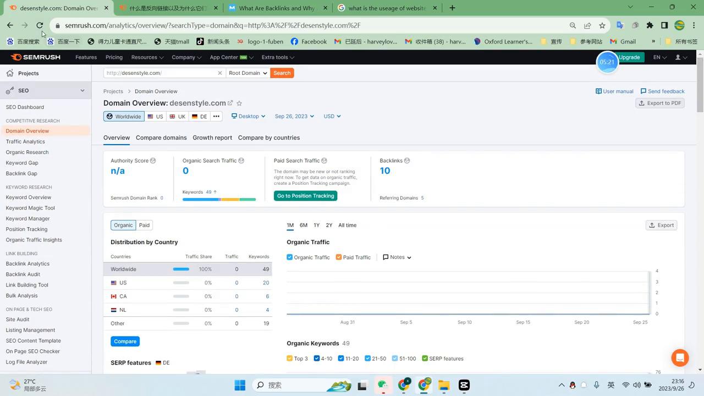This screenshot has height=396, width=704.
Task: Open Desktop device dropdown
Action: 249,116
